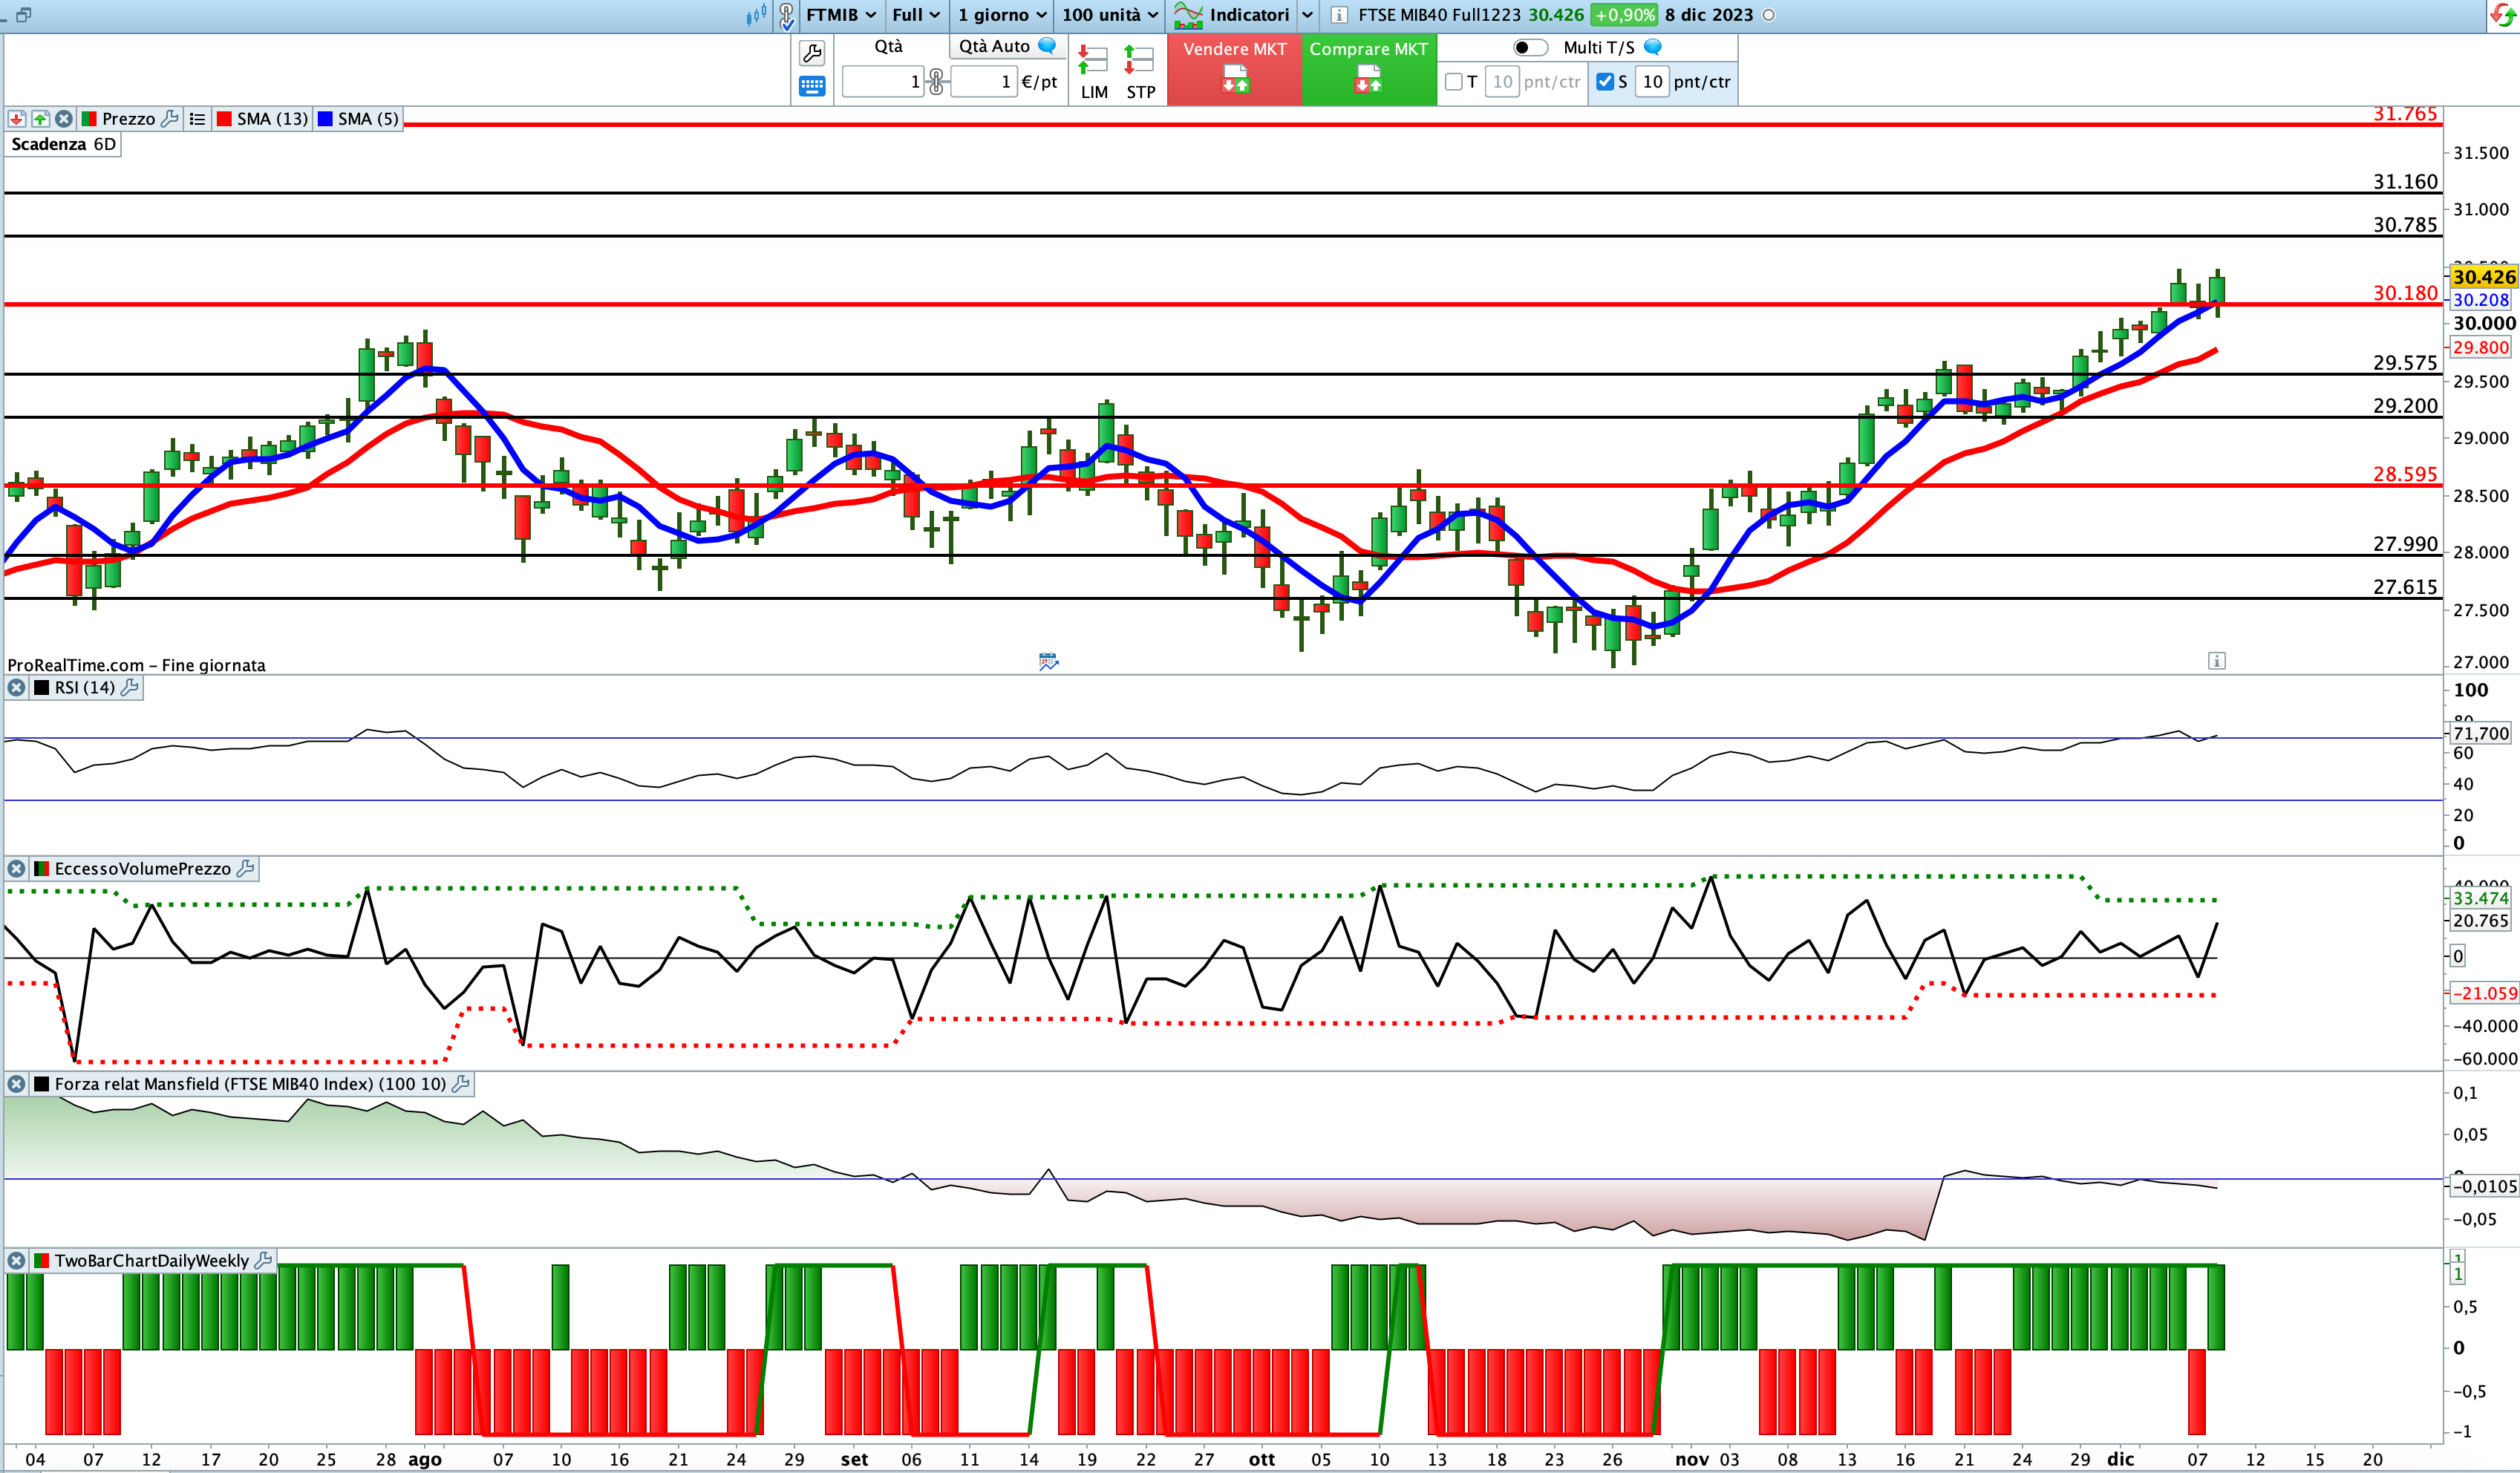The width and height of the screenshot is (2520, 1473).
Task: Close the RSI (14) indicator panel
Action: (x=16, y=688)
